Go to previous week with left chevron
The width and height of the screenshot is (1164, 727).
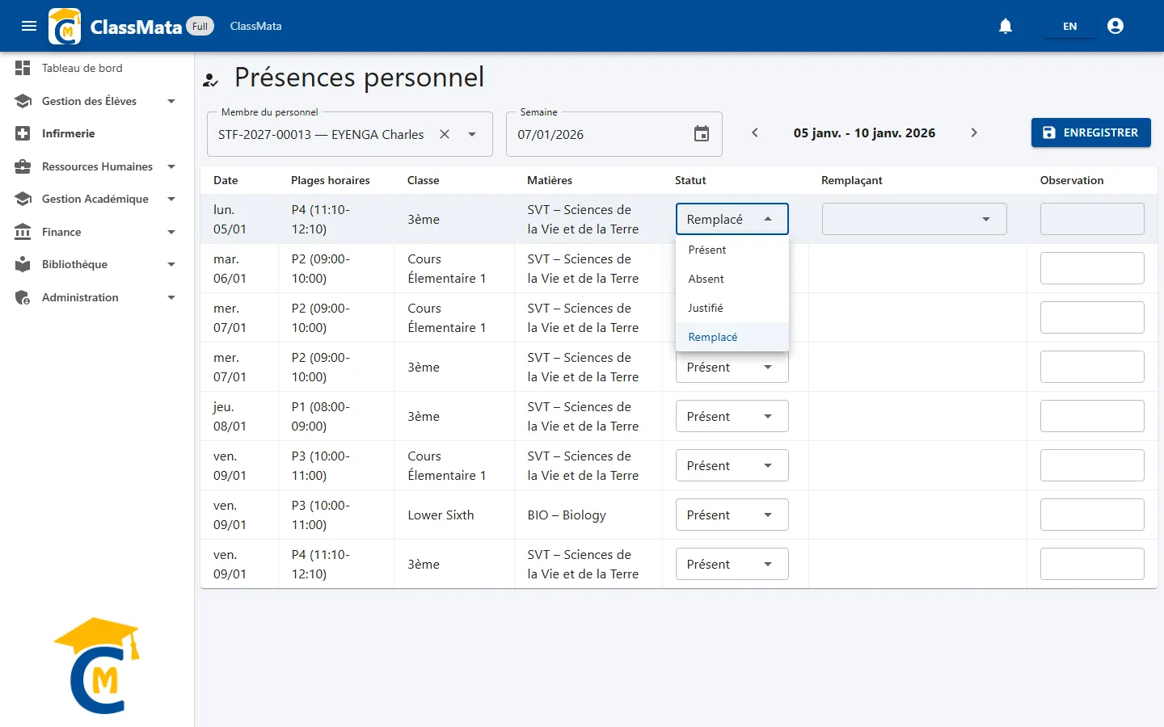point(755,132)
